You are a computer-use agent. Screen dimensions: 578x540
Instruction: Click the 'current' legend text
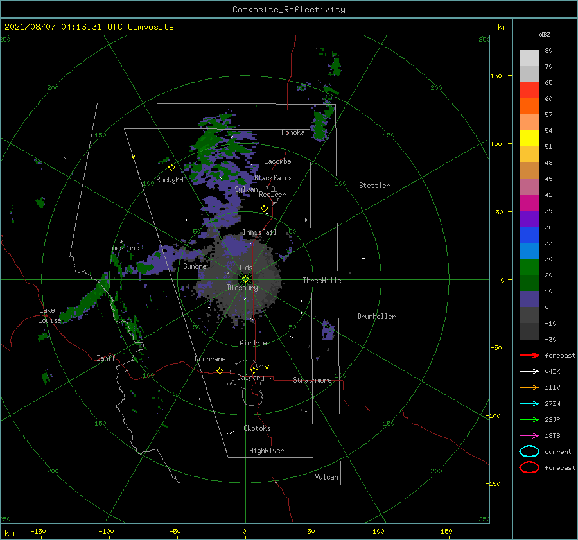point(558,451)
